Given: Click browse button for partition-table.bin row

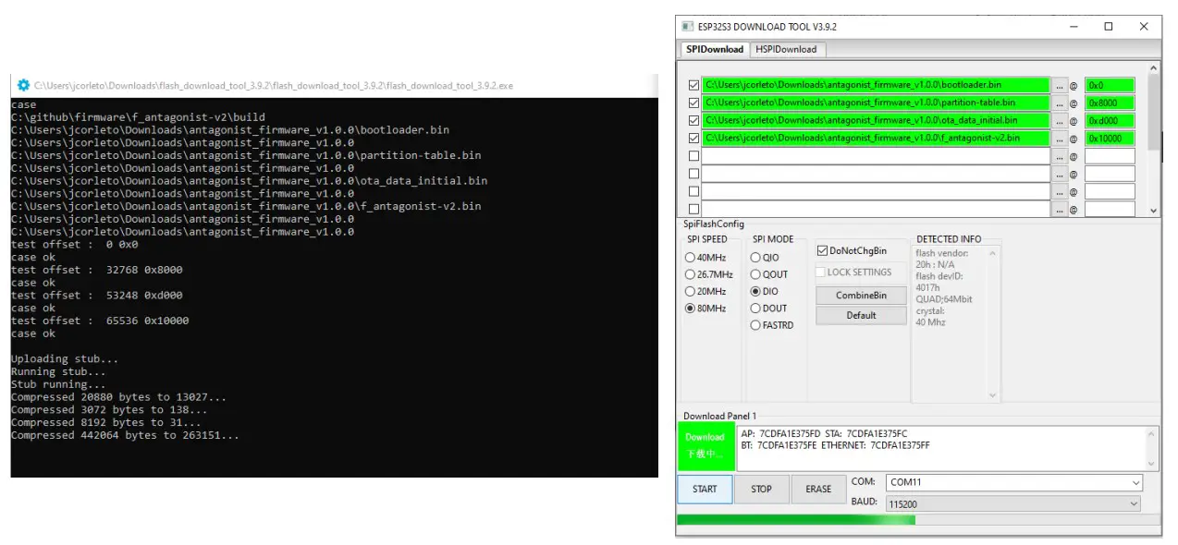Looking at the screenshot, I should (x=1059, y=103).
